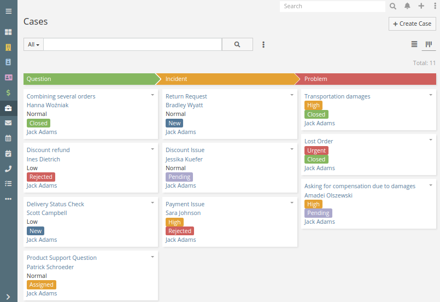
Task: Click the cases filter text field
Action: coord(132,44)
